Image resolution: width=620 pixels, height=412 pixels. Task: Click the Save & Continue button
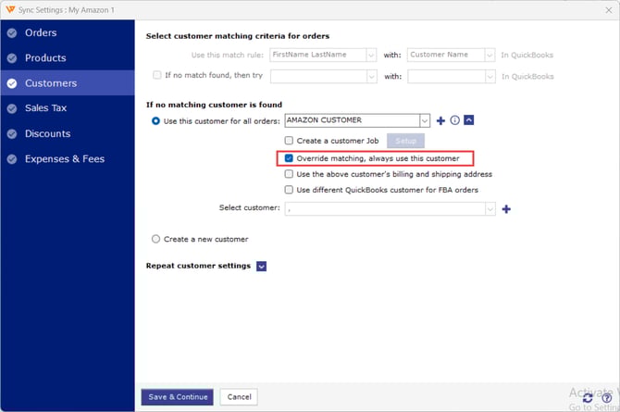click(x=177, y=396)
